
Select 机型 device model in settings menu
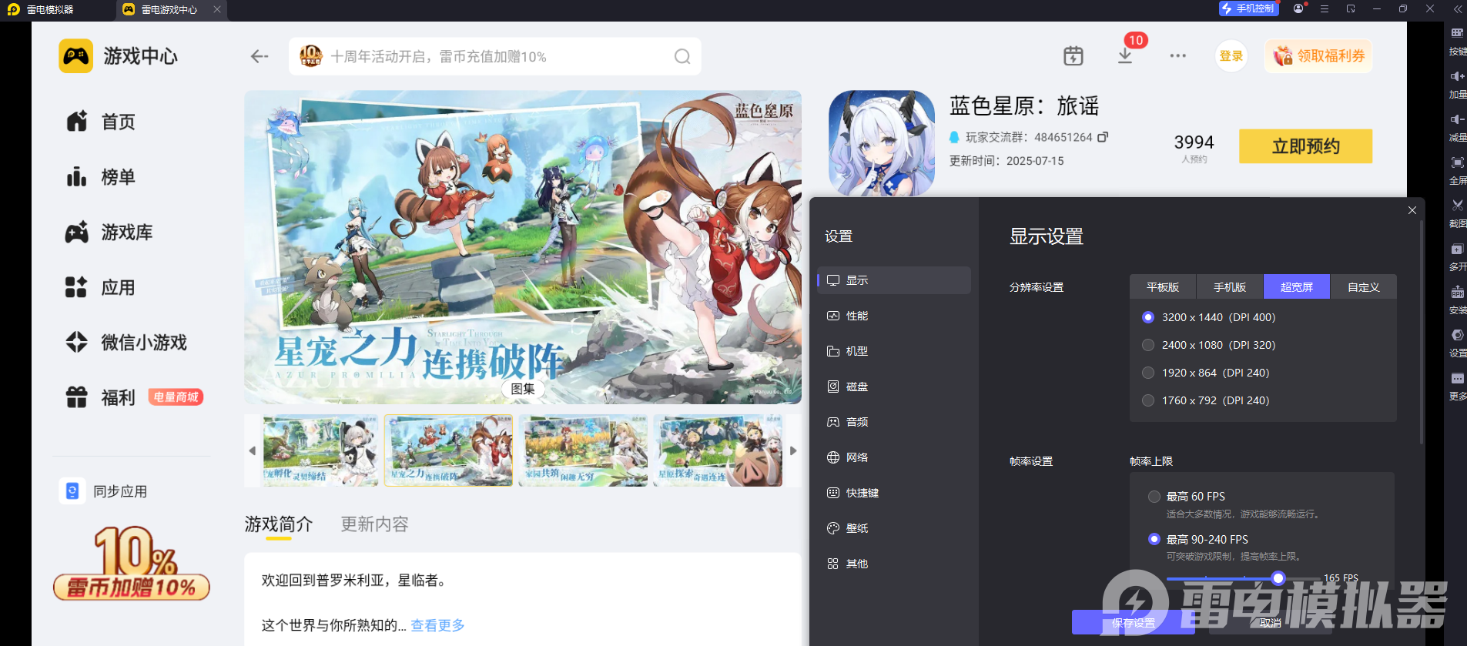895,351
